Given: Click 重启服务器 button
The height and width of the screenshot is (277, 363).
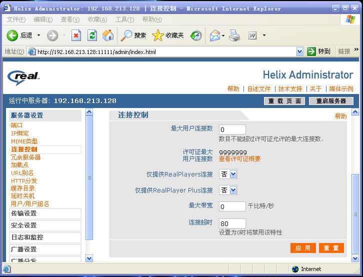Looking at the screenshot, I should click(331, 101).
